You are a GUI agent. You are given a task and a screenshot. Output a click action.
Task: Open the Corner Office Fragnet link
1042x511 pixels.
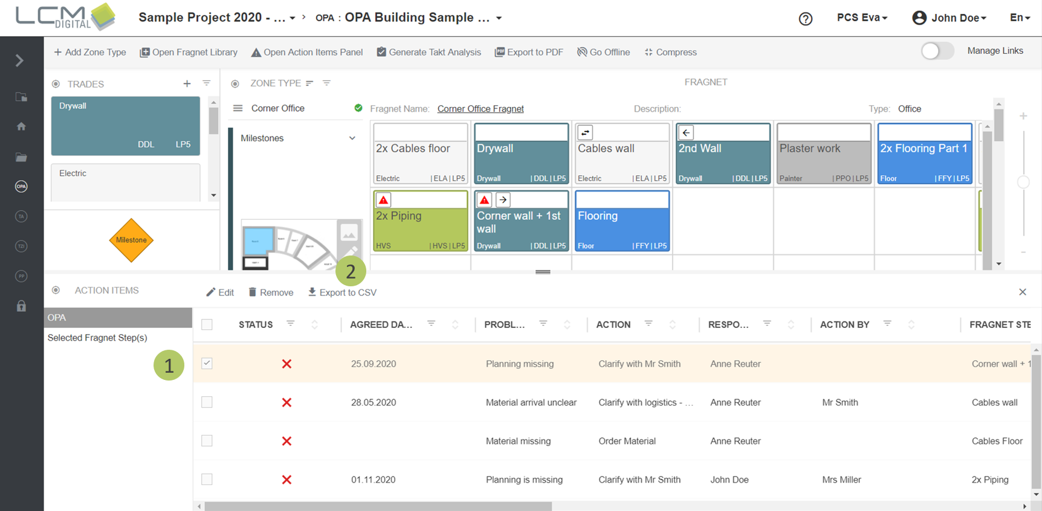(x=480, y=109)
